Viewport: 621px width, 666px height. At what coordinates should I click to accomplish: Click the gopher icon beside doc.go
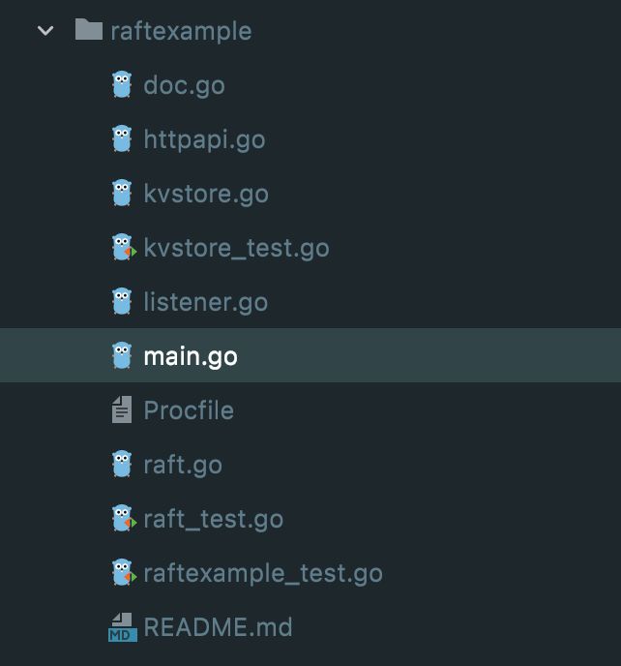pos(122,84)
